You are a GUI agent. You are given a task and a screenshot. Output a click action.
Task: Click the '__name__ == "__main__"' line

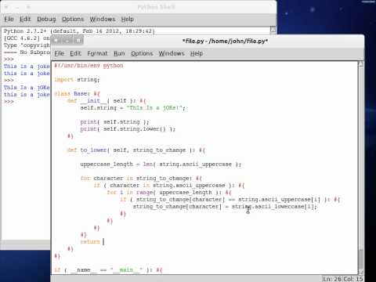coord(108,270)
